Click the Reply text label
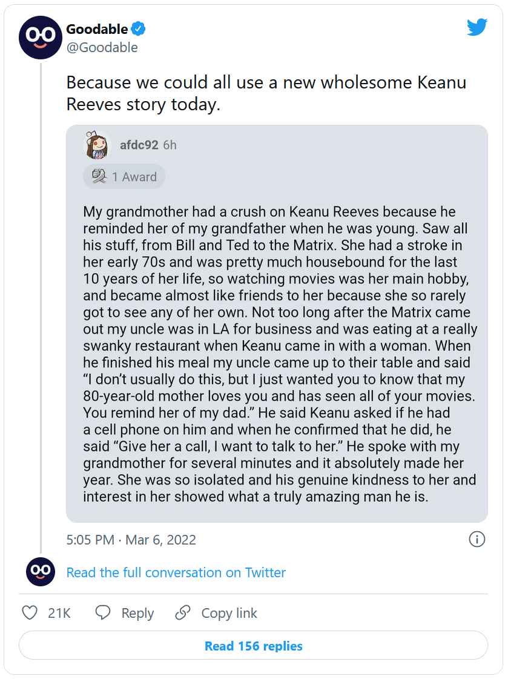The width and height of the screenshot is (508, 679). click(137, 613)
